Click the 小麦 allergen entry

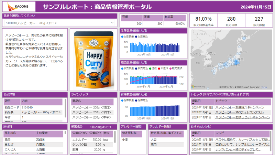[125, 140]
